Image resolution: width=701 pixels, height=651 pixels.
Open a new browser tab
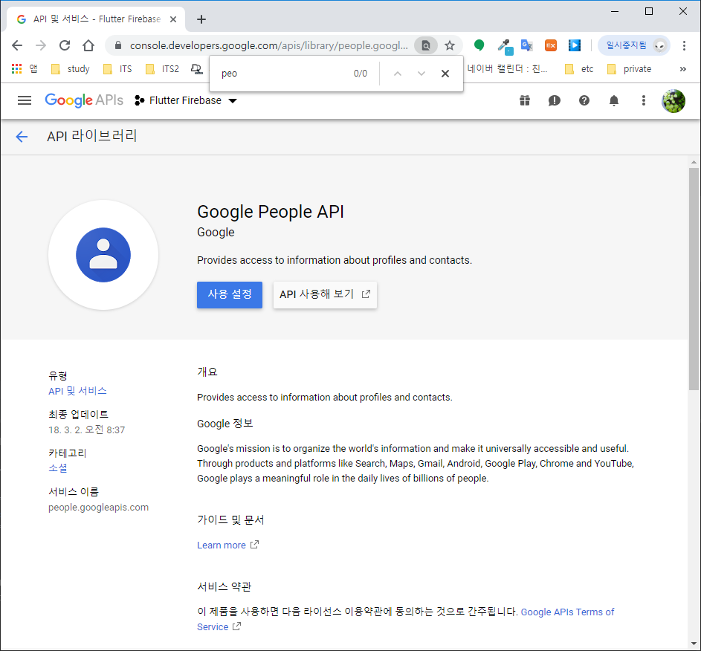[201, 19]
